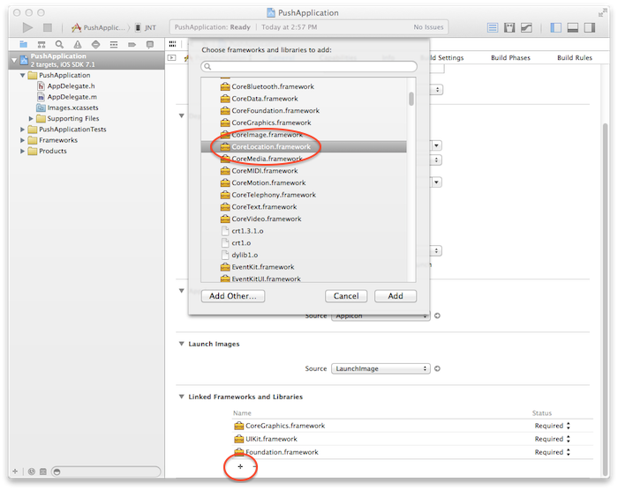Viewport: 618px width, 490px height.
Task: Select CoreMotion.framework in the list
Action: point(304,182)
